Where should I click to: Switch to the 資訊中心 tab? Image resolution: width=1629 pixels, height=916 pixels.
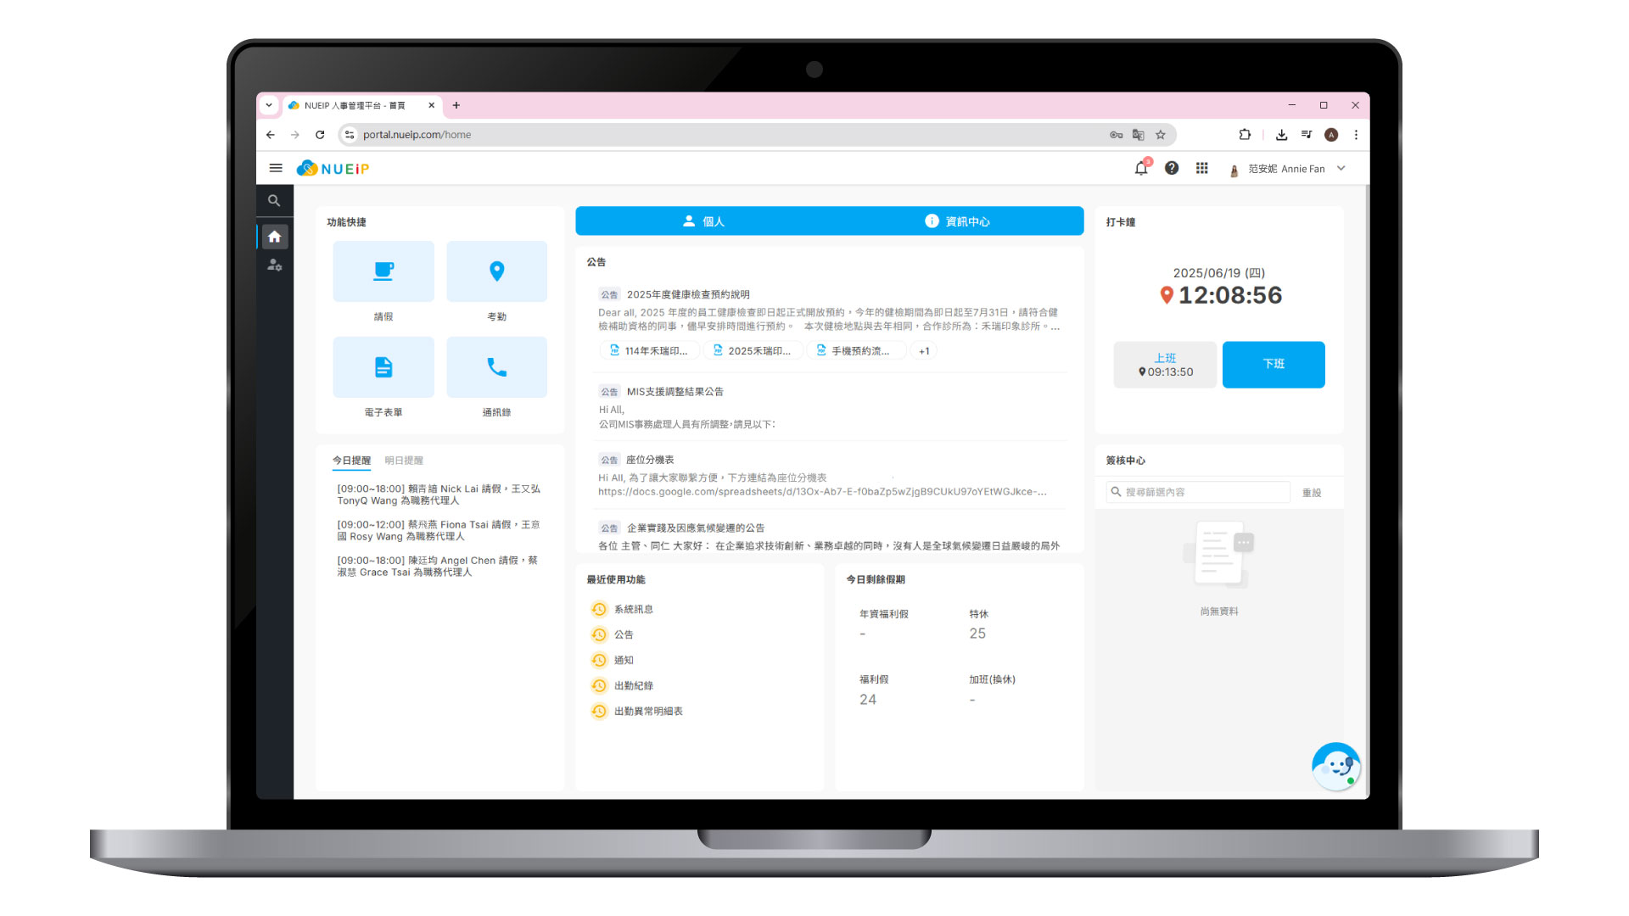[x=957, y=221]
